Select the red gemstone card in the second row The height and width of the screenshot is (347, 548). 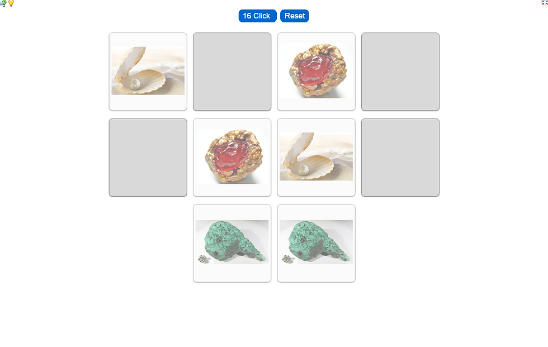pos(232,158)
